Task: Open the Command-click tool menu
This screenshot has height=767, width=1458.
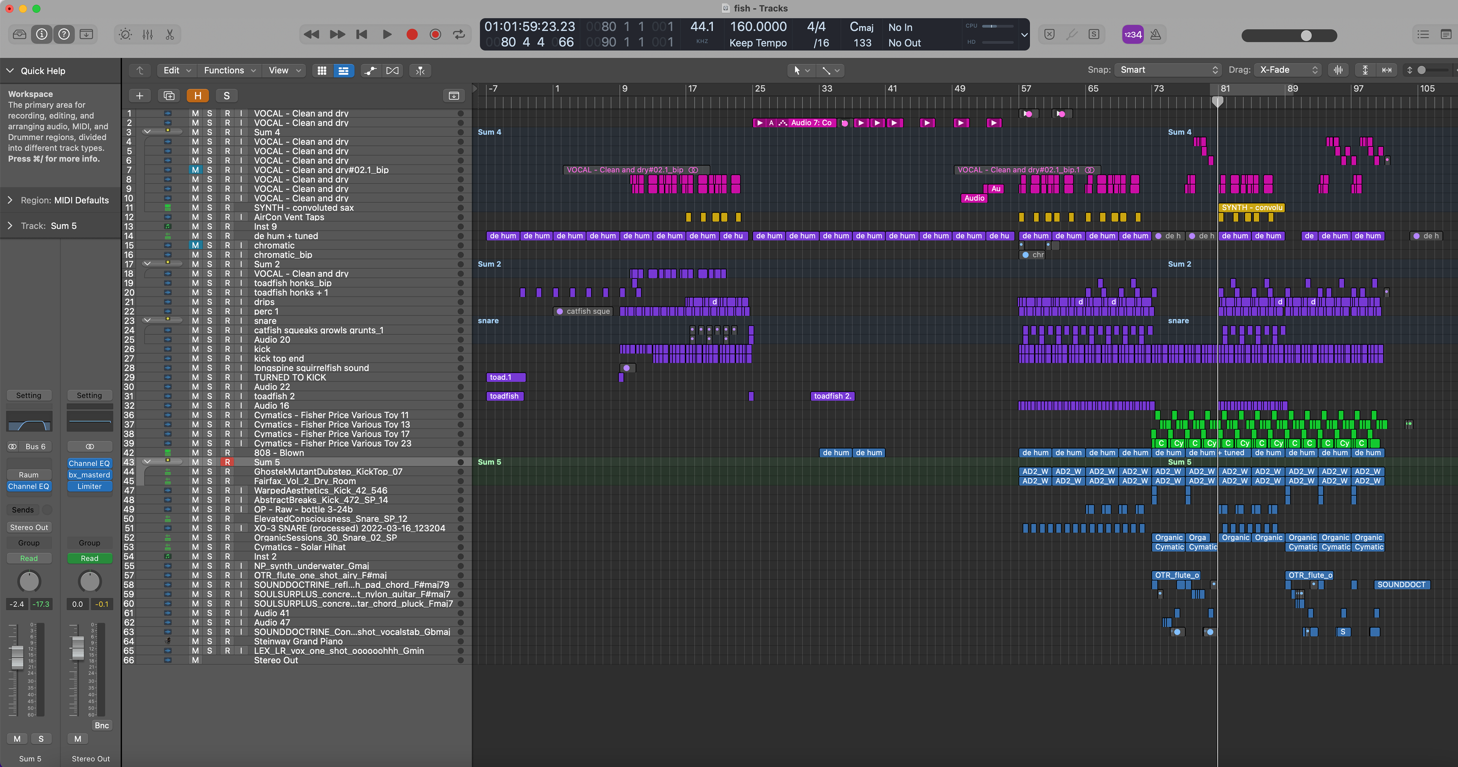Action: (x=831, y=70)
